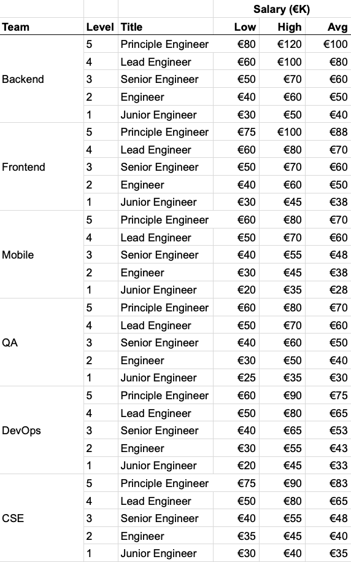Select Mobile Junior Engineer low salary €20
Image resolution: width=351 pixels, height=562 pixels.
click(236, 290)
